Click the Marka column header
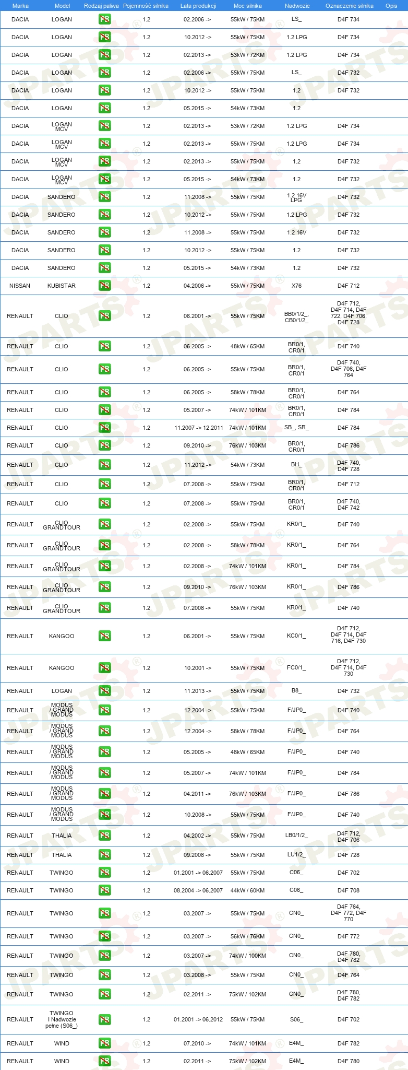Viewport: 408px width, 1070px height. (20, 6)
